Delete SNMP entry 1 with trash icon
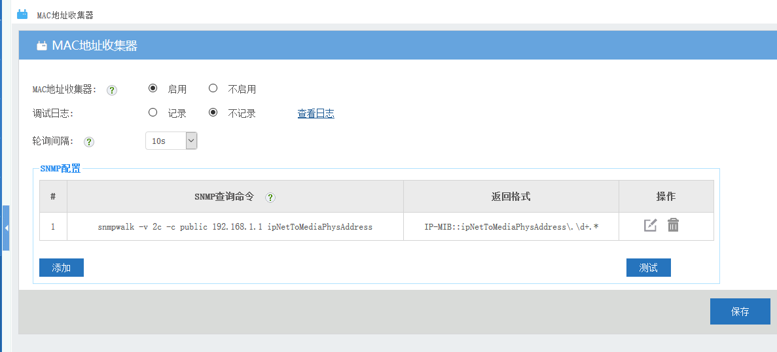 click(673, 226)
